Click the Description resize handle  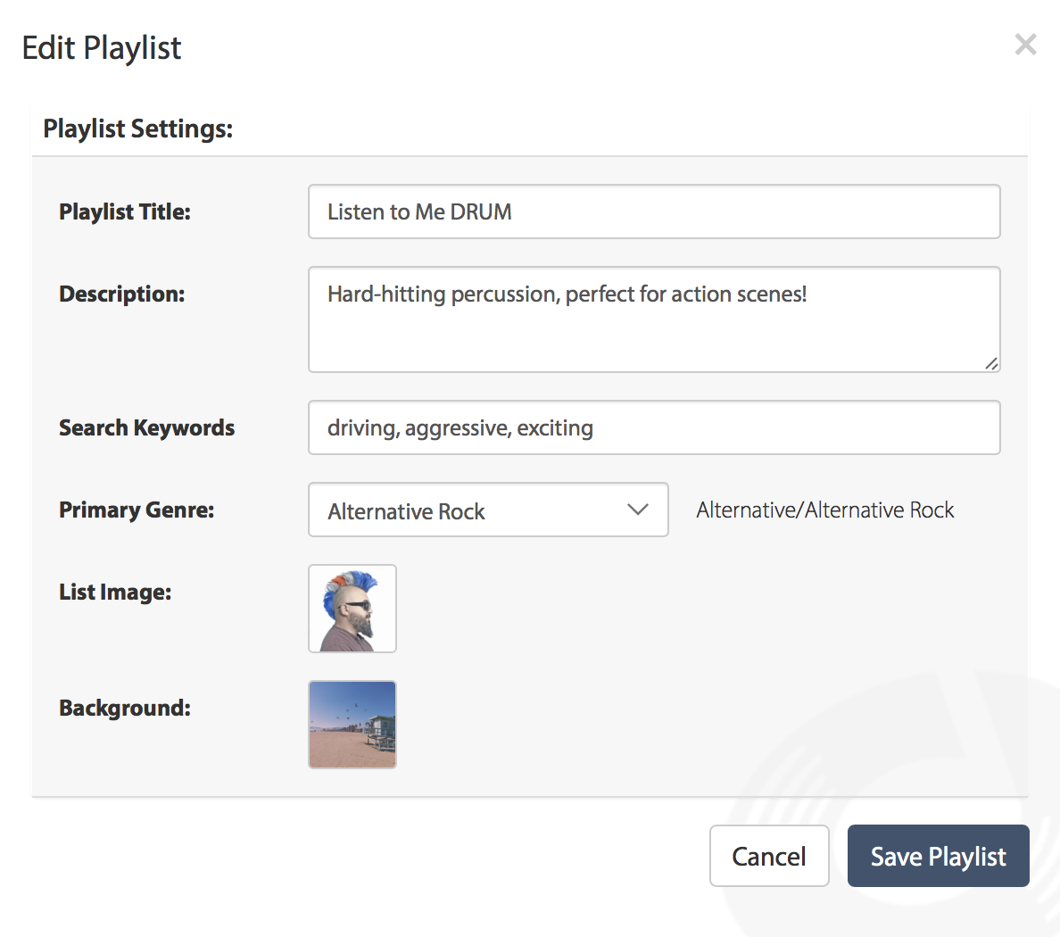click(x=991, y=364)
